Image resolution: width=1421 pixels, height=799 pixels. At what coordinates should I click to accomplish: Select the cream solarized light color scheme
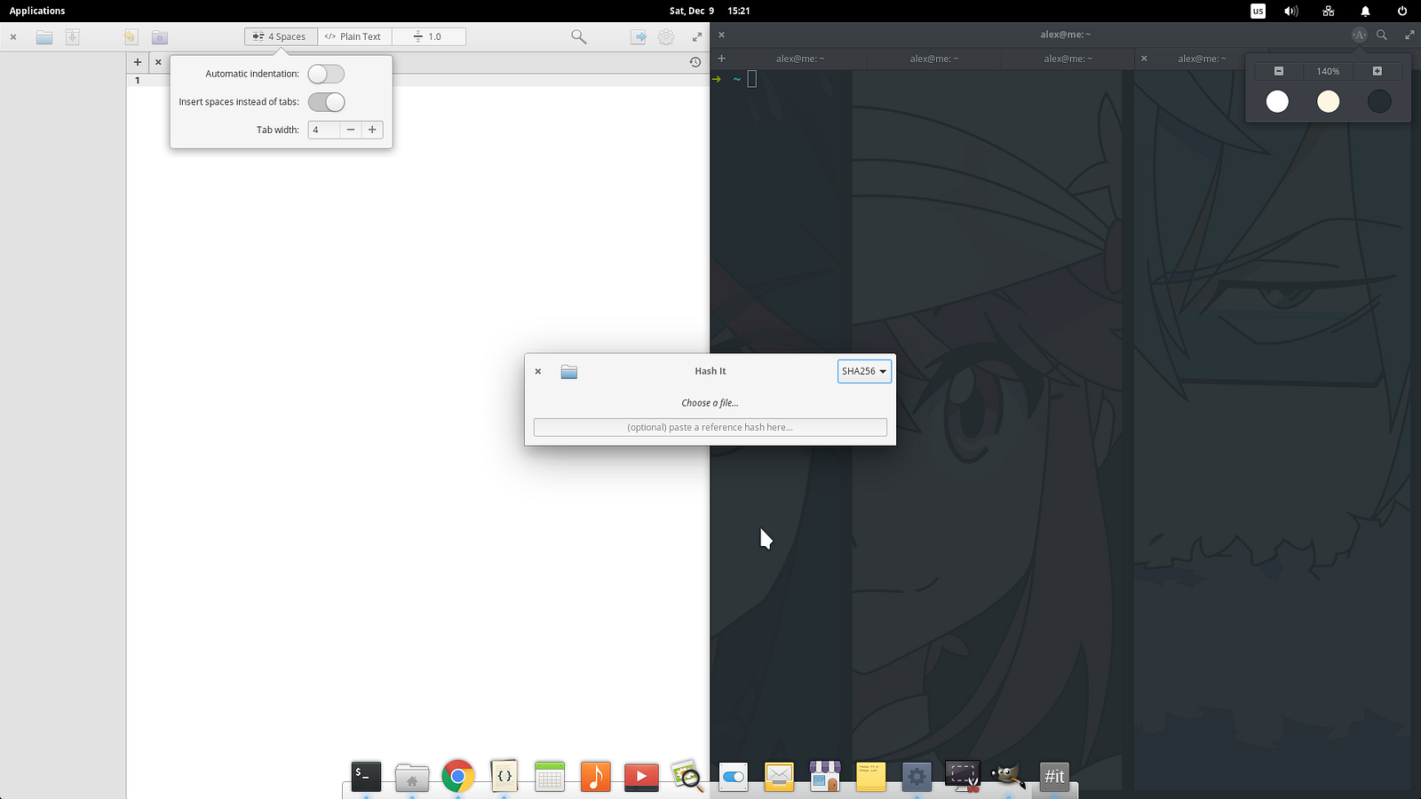tap(1328, 101)
